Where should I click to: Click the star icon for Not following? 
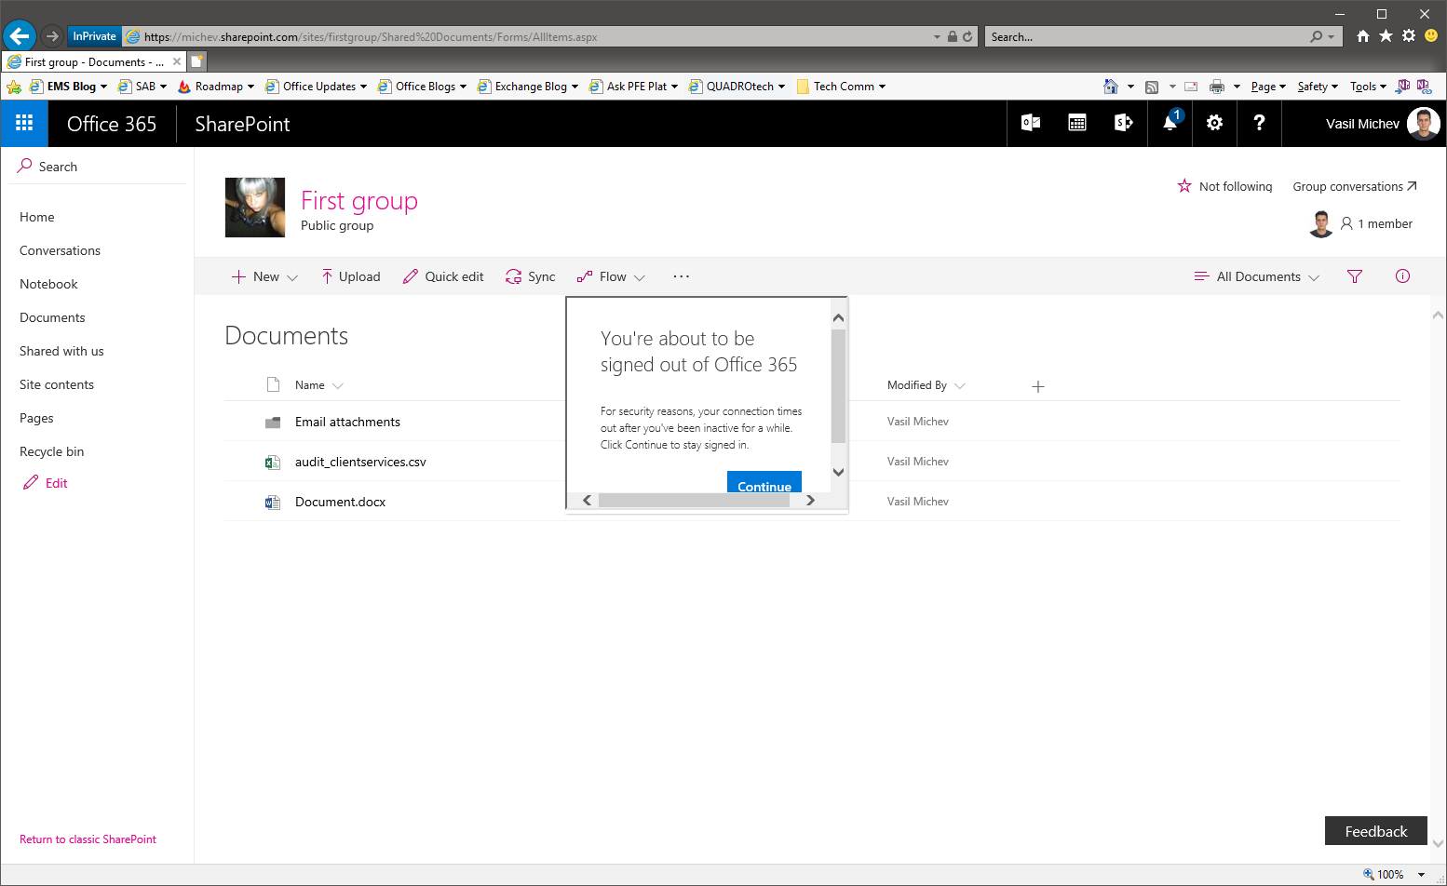click(x=1184, y=186)
